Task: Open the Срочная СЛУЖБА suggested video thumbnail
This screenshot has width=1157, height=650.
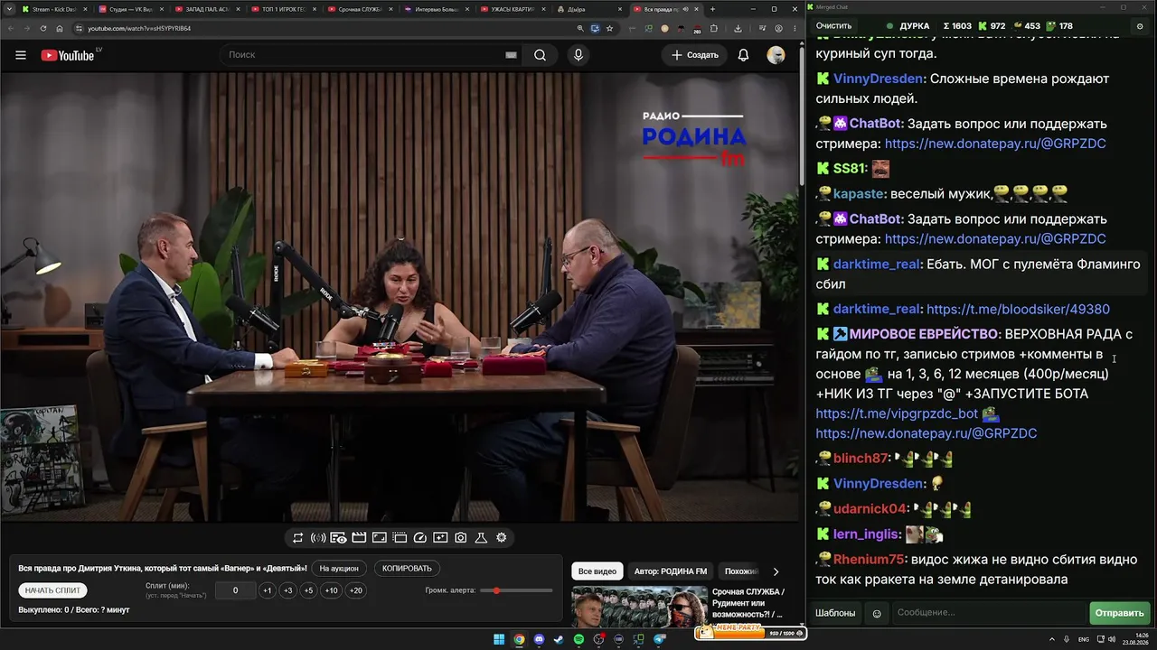Action: (x=639, y=607)
